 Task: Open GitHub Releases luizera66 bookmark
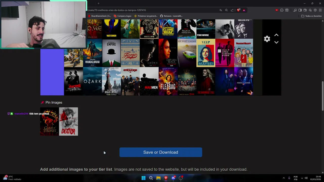(x=171, y=16)
